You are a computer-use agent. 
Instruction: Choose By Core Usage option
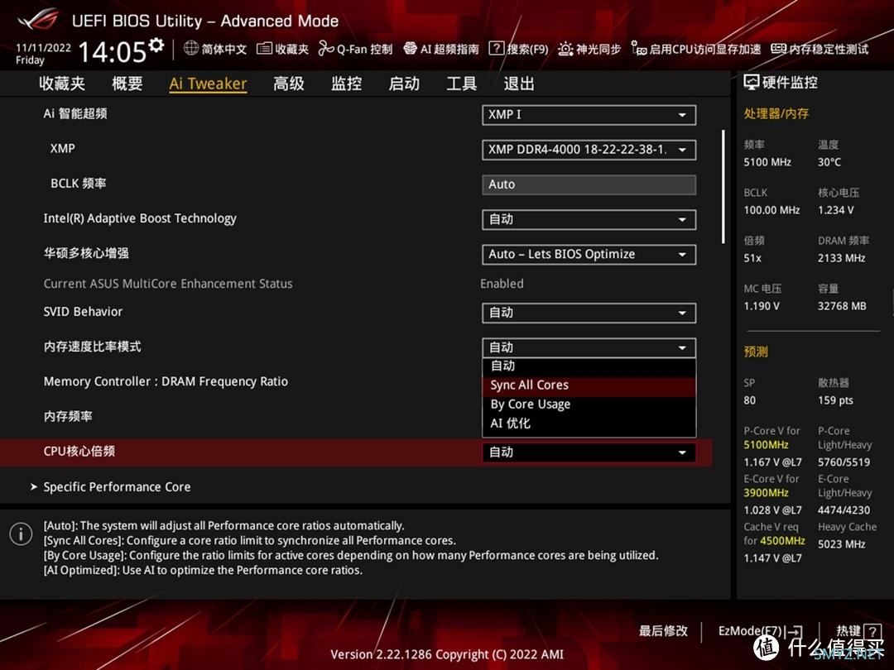click(x=589, y=404)
